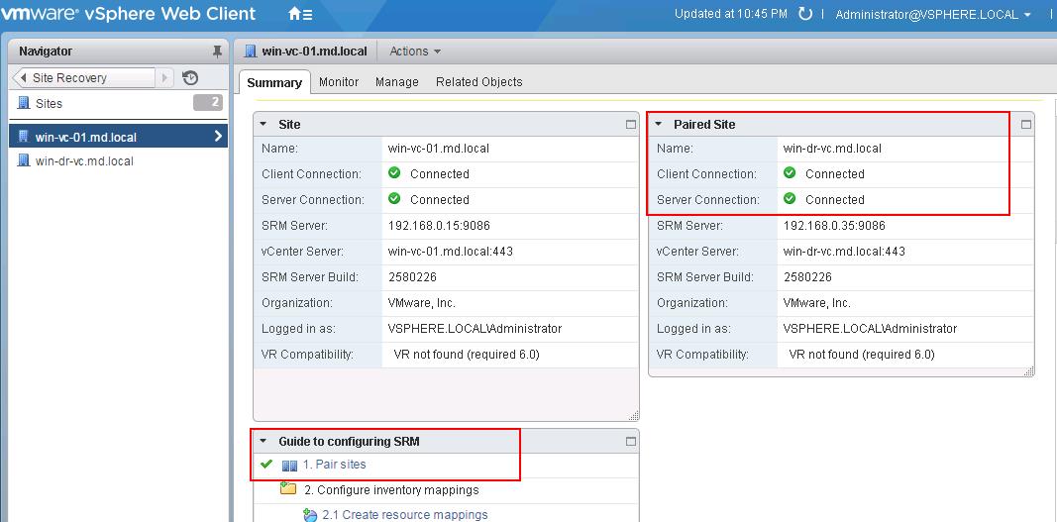Open Administrator@VSPHERE.LOCAL user dropdown
The image size is (1057, 522).
click(933, 14)
